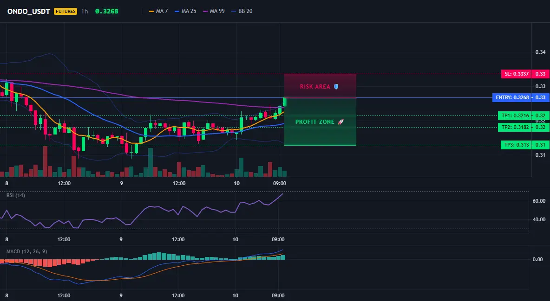Image resolution: width=550 pixels, height=301 pixels.
Task: Click the RISK AREA shield icon
Action: (x=336, y=87)
